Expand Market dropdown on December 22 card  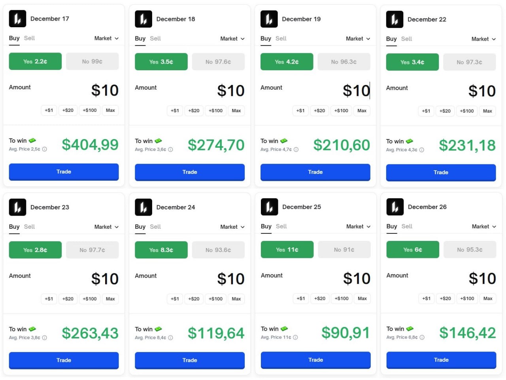(483, 39)
